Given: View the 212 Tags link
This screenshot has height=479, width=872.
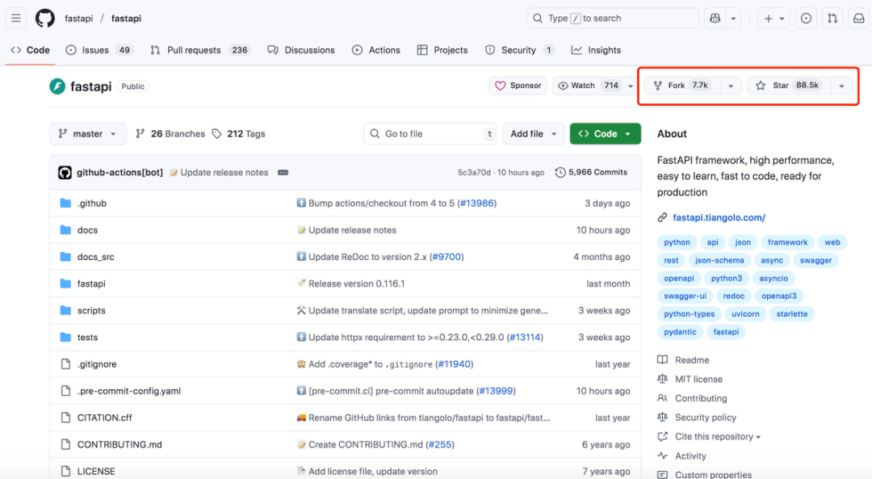Looking at the screenshot, I should (x=238, y=133).
